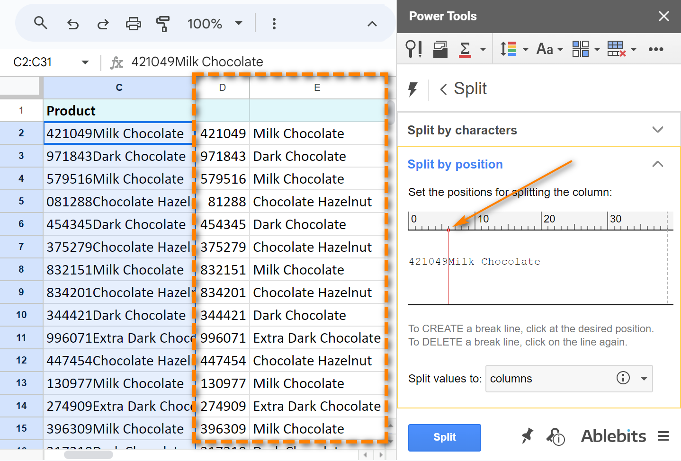Select the Undo icon
This screenshot has height=461, width=681.
click(72, 24)
